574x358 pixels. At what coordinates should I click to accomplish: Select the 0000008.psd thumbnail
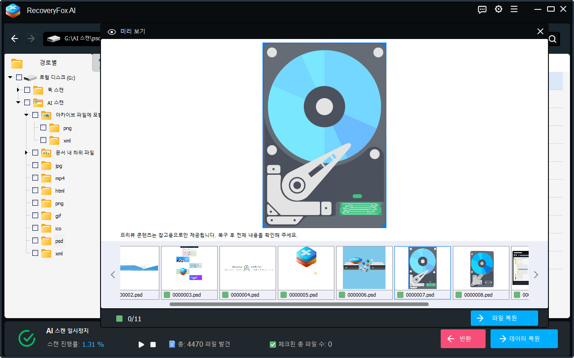481,268
